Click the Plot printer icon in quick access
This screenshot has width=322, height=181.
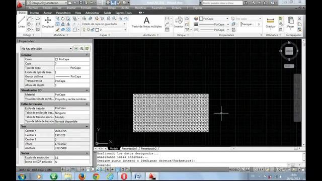pos(108,3)
